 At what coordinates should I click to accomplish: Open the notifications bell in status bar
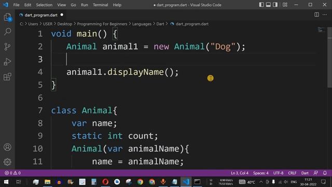pyautogui.click(x=325, y=173)
